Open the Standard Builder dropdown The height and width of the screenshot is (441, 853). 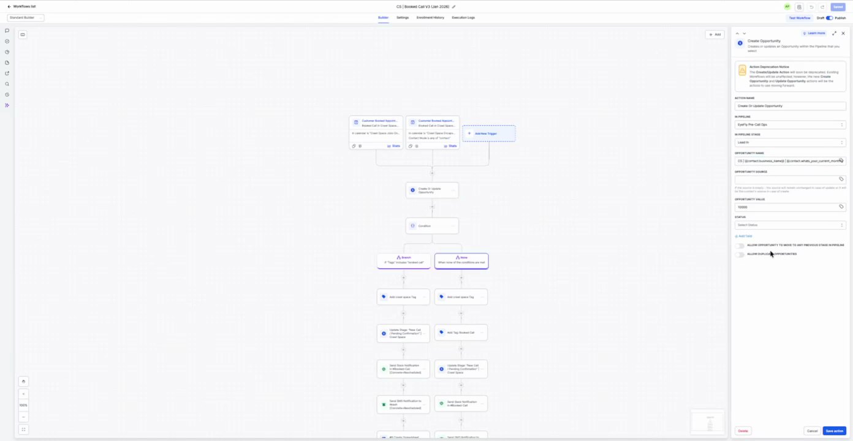[26, 18]
